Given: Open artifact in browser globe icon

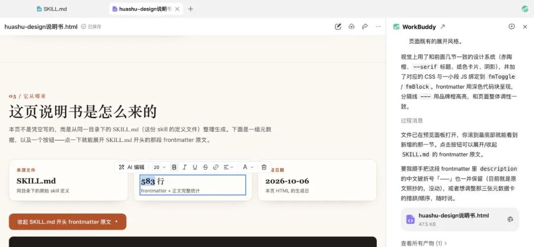Looking at the screenshot, I should (x=510, y=219).
